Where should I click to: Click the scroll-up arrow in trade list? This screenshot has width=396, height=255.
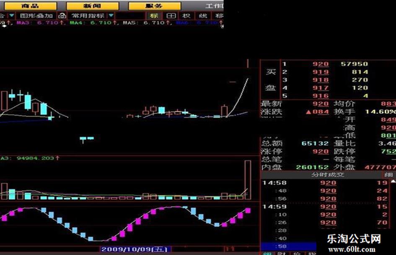393,181
